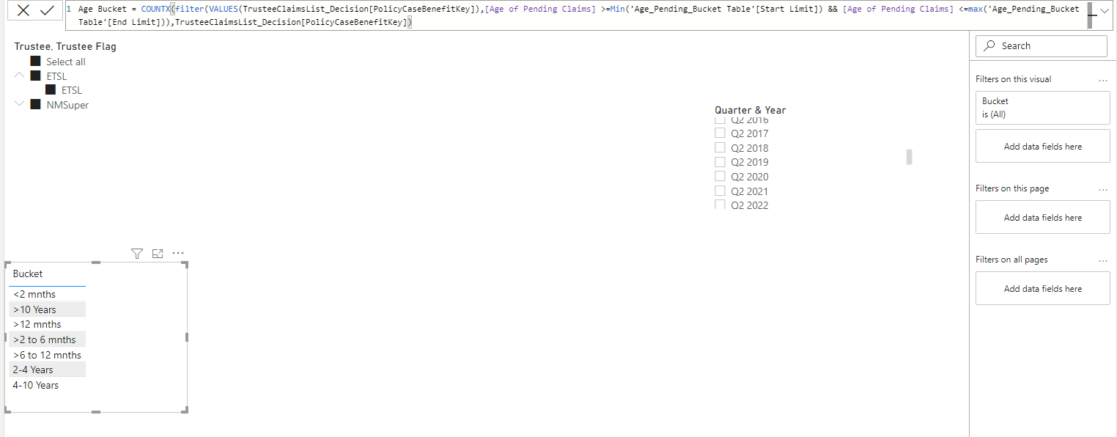
Task: Commit the formula with checkmark icon
Action: click(48, 10)
